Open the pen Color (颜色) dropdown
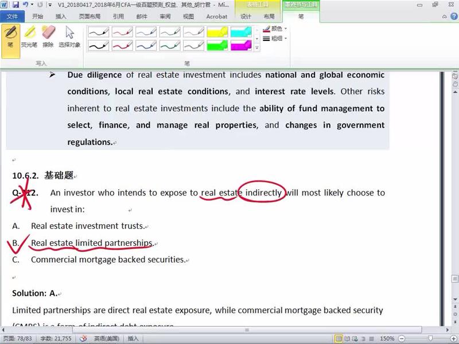 tap(275, 29)
